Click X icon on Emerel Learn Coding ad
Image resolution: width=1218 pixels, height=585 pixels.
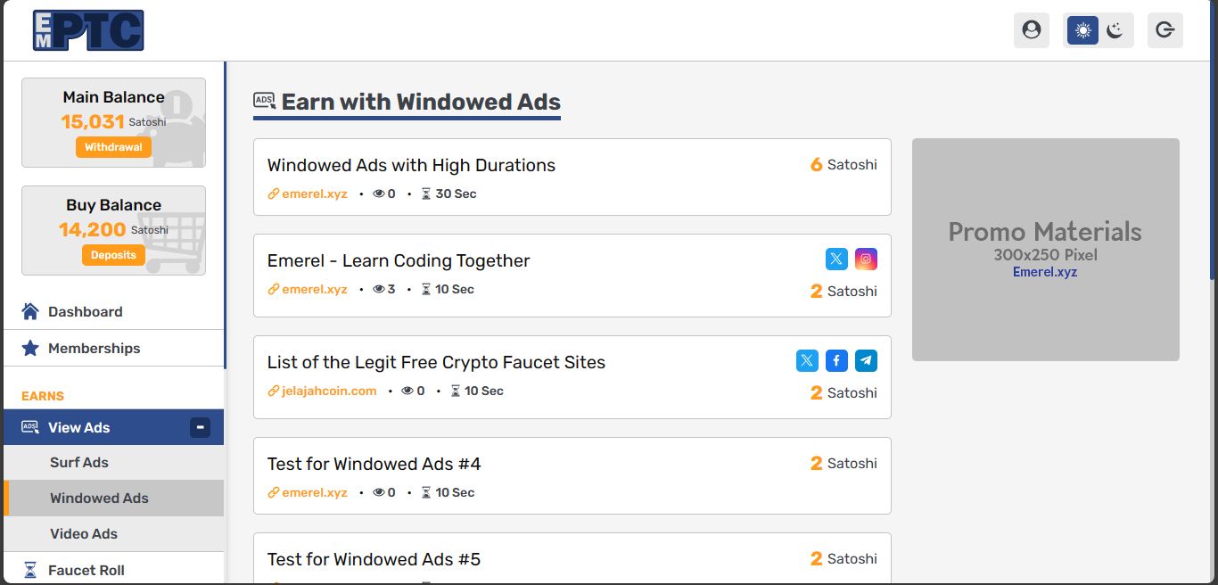coord(836,259)
